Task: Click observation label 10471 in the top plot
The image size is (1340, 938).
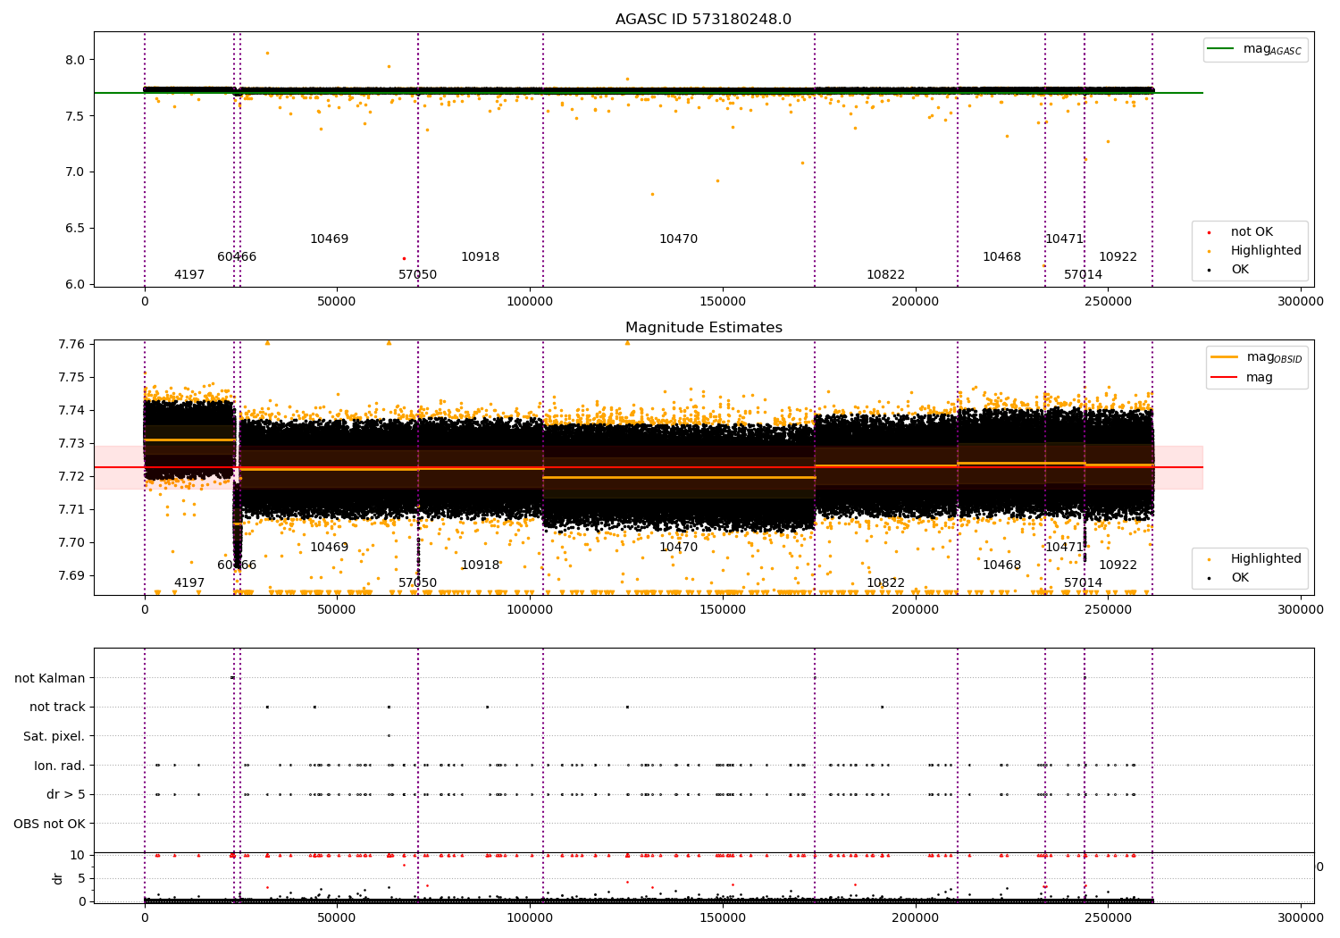Action: (x=1064, y=239)
